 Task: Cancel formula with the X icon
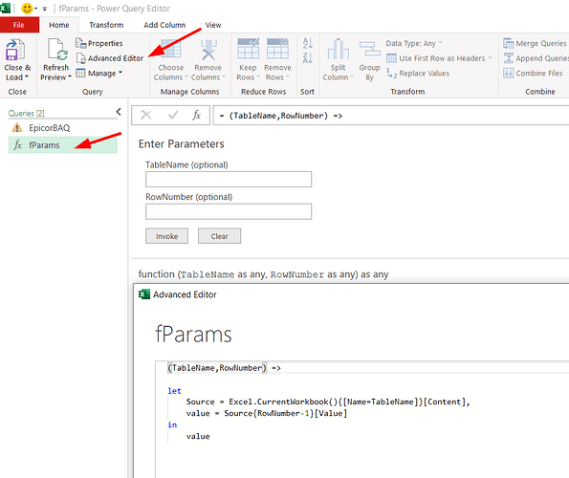pos(146,116)
